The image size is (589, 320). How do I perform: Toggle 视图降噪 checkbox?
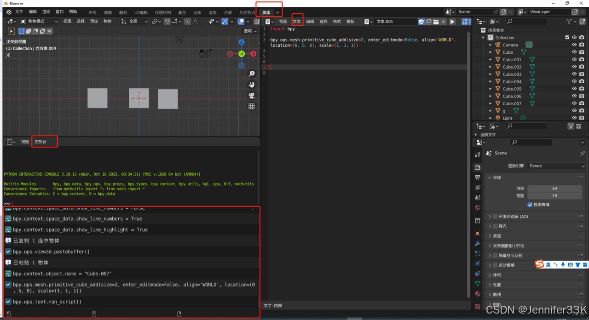pos(530,205)
